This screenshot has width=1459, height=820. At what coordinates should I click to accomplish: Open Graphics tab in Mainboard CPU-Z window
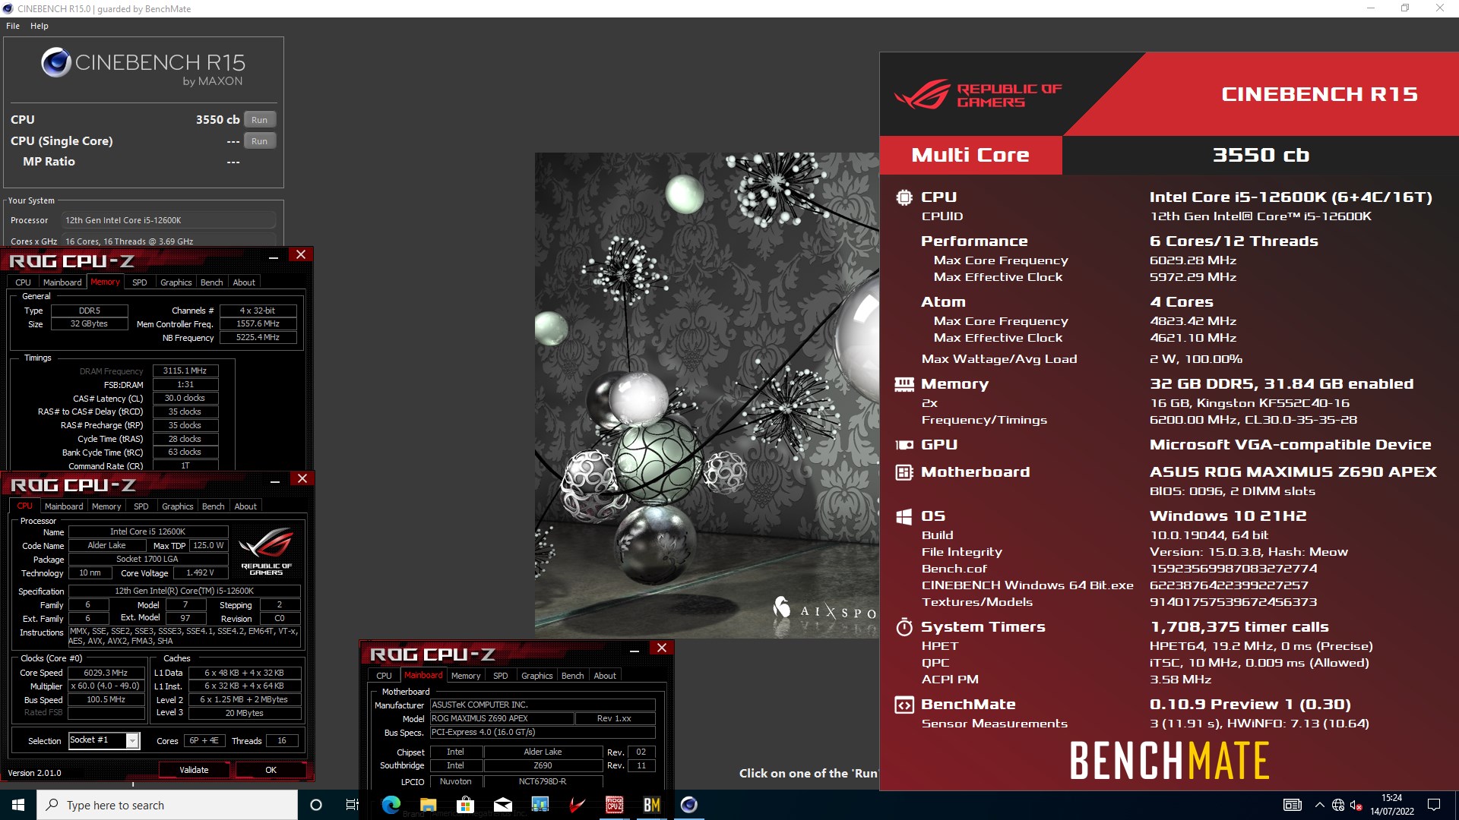(x=537, y=676)
